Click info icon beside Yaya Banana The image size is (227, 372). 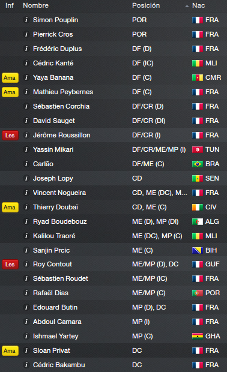tap(26, 77)
